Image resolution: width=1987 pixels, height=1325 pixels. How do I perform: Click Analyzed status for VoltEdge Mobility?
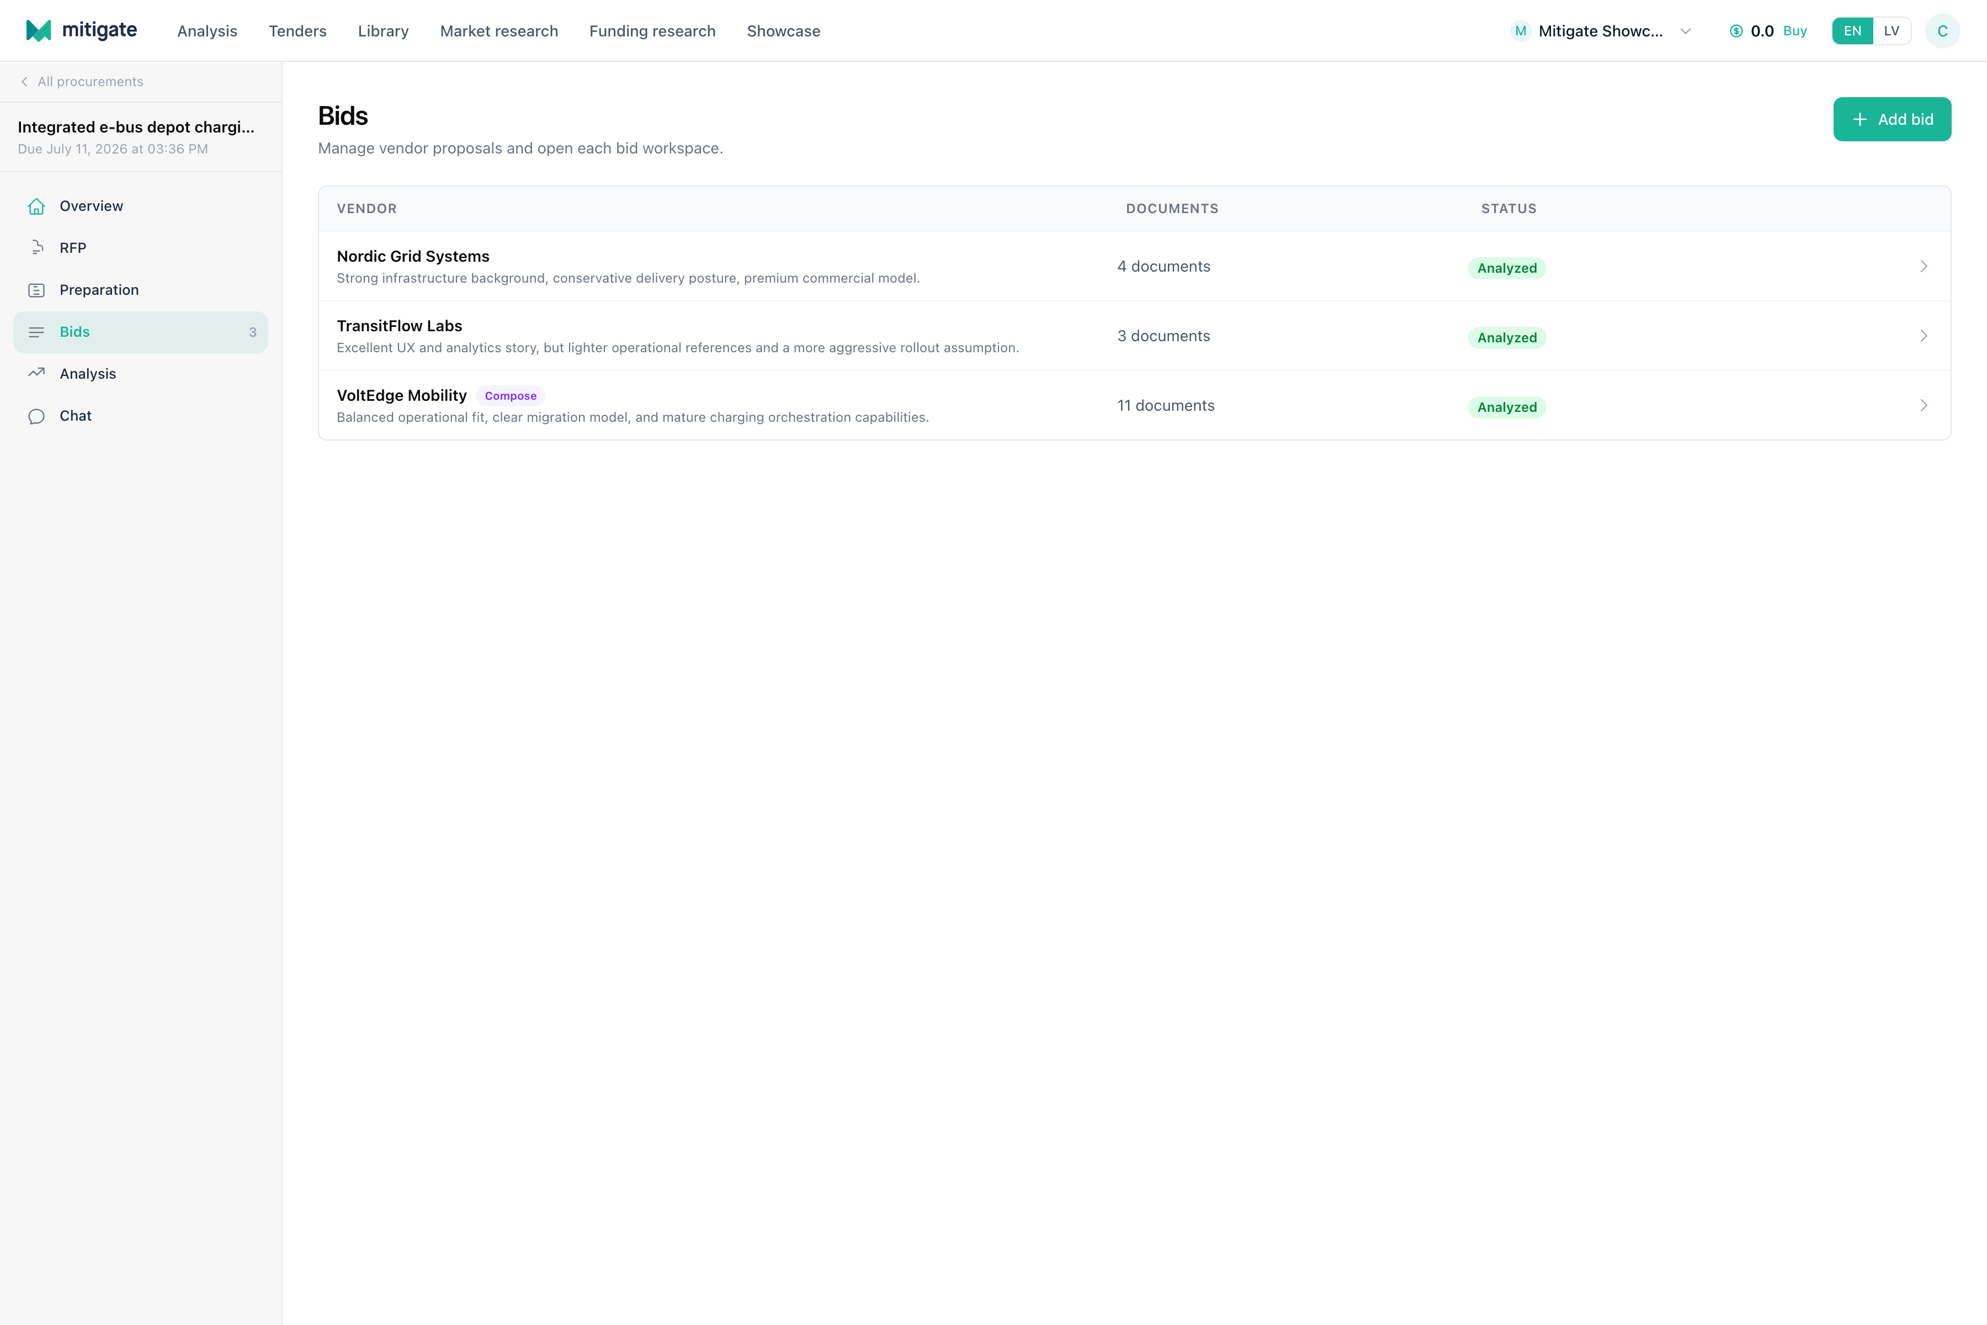1506,407
